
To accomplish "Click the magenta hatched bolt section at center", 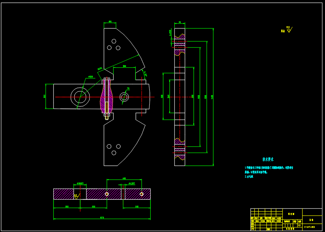I will point(107,97).
